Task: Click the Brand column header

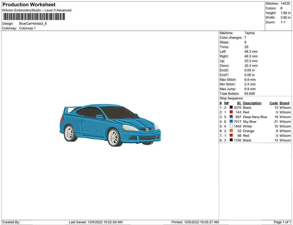Action: [x=284, y=103]
